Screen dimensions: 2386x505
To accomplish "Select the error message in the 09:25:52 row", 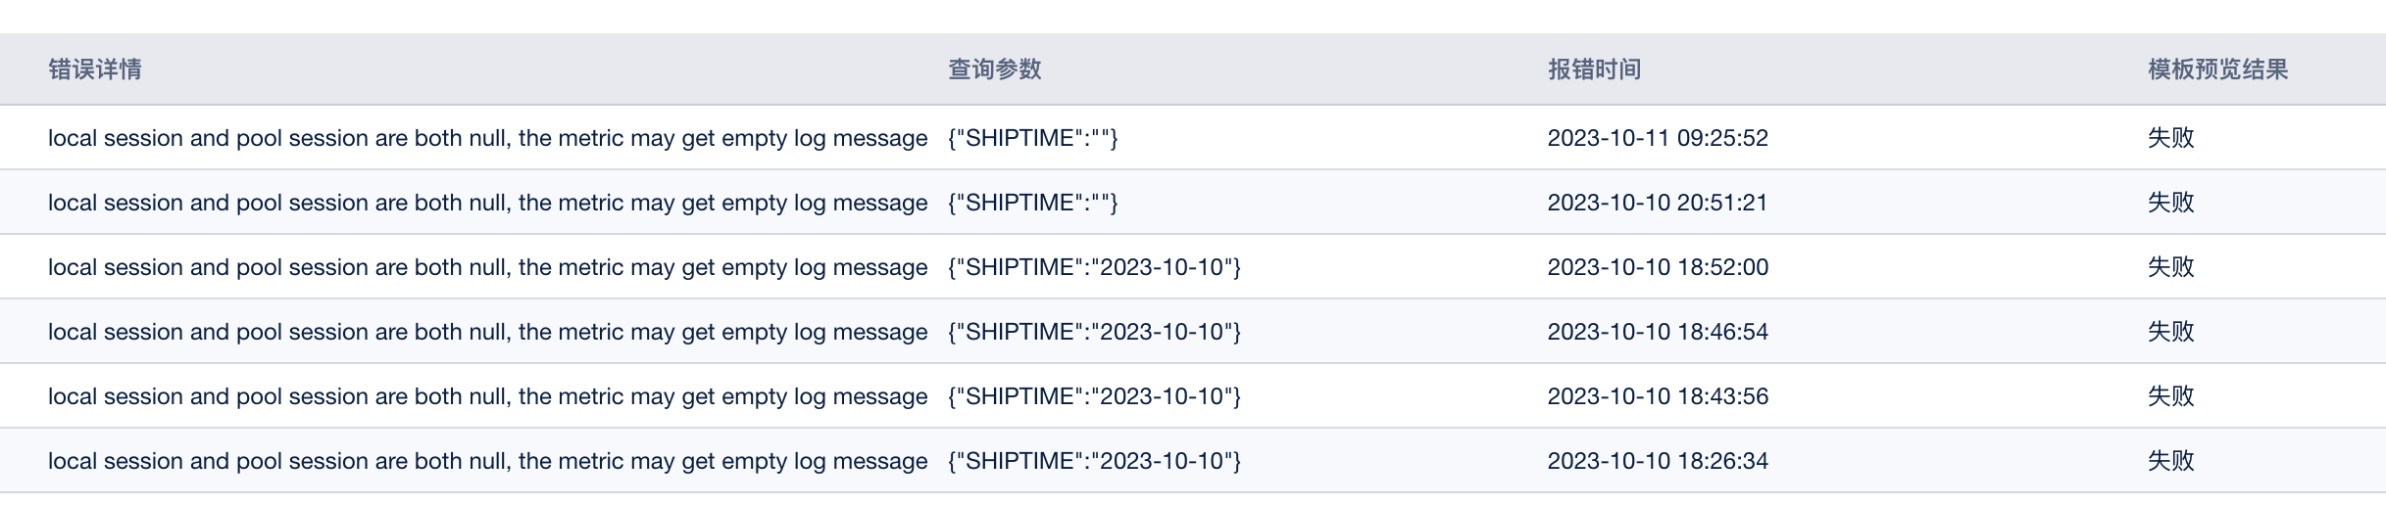I will tap(488, 138).
